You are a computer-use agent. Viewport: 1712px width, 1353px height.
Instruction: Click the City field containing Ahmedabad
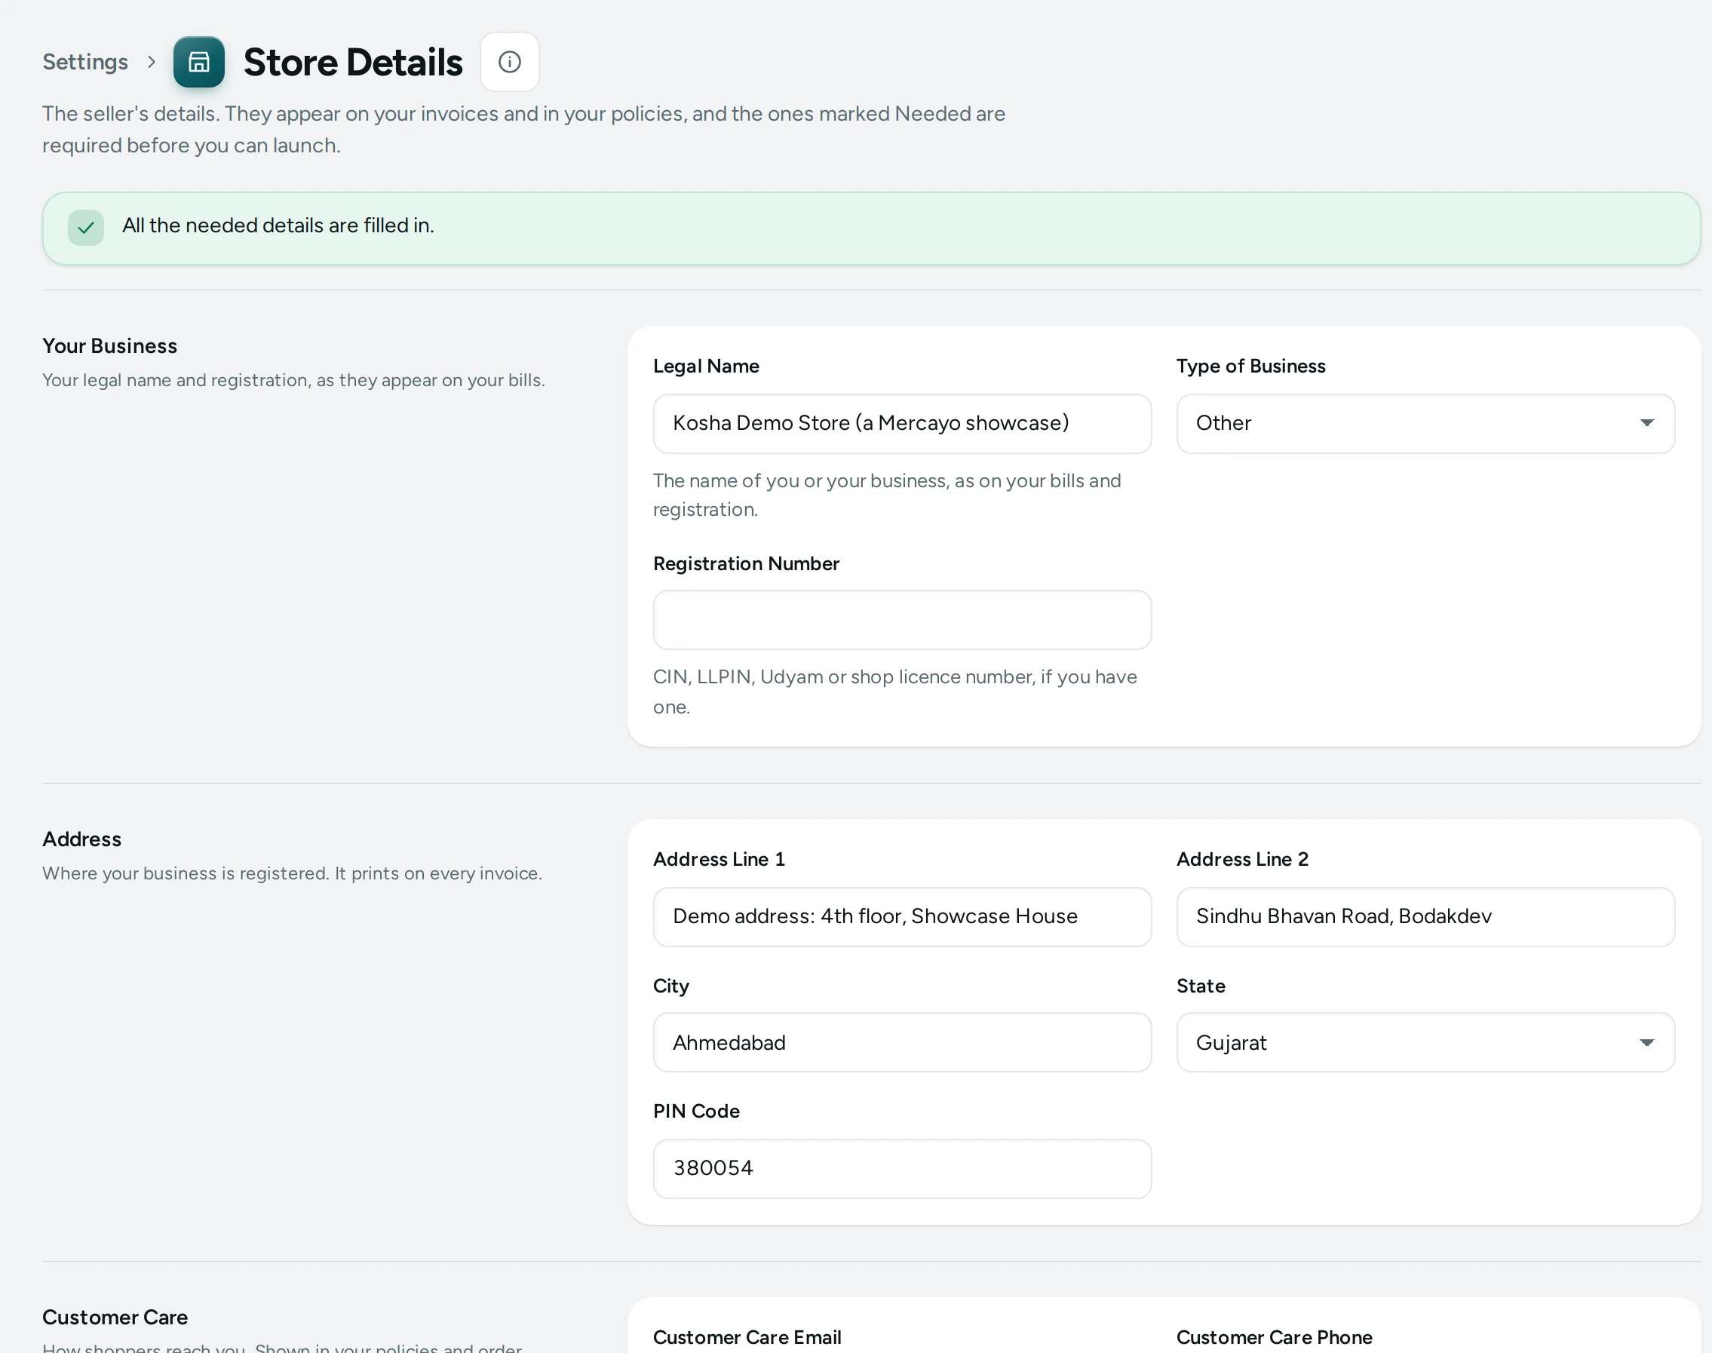point(901,1042)
